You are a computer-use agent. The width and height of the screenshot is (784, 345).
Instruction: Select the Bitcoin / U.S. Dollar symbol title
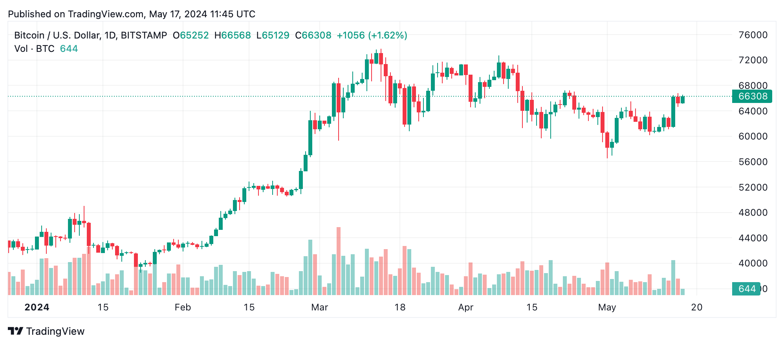(x=90, y=35)
